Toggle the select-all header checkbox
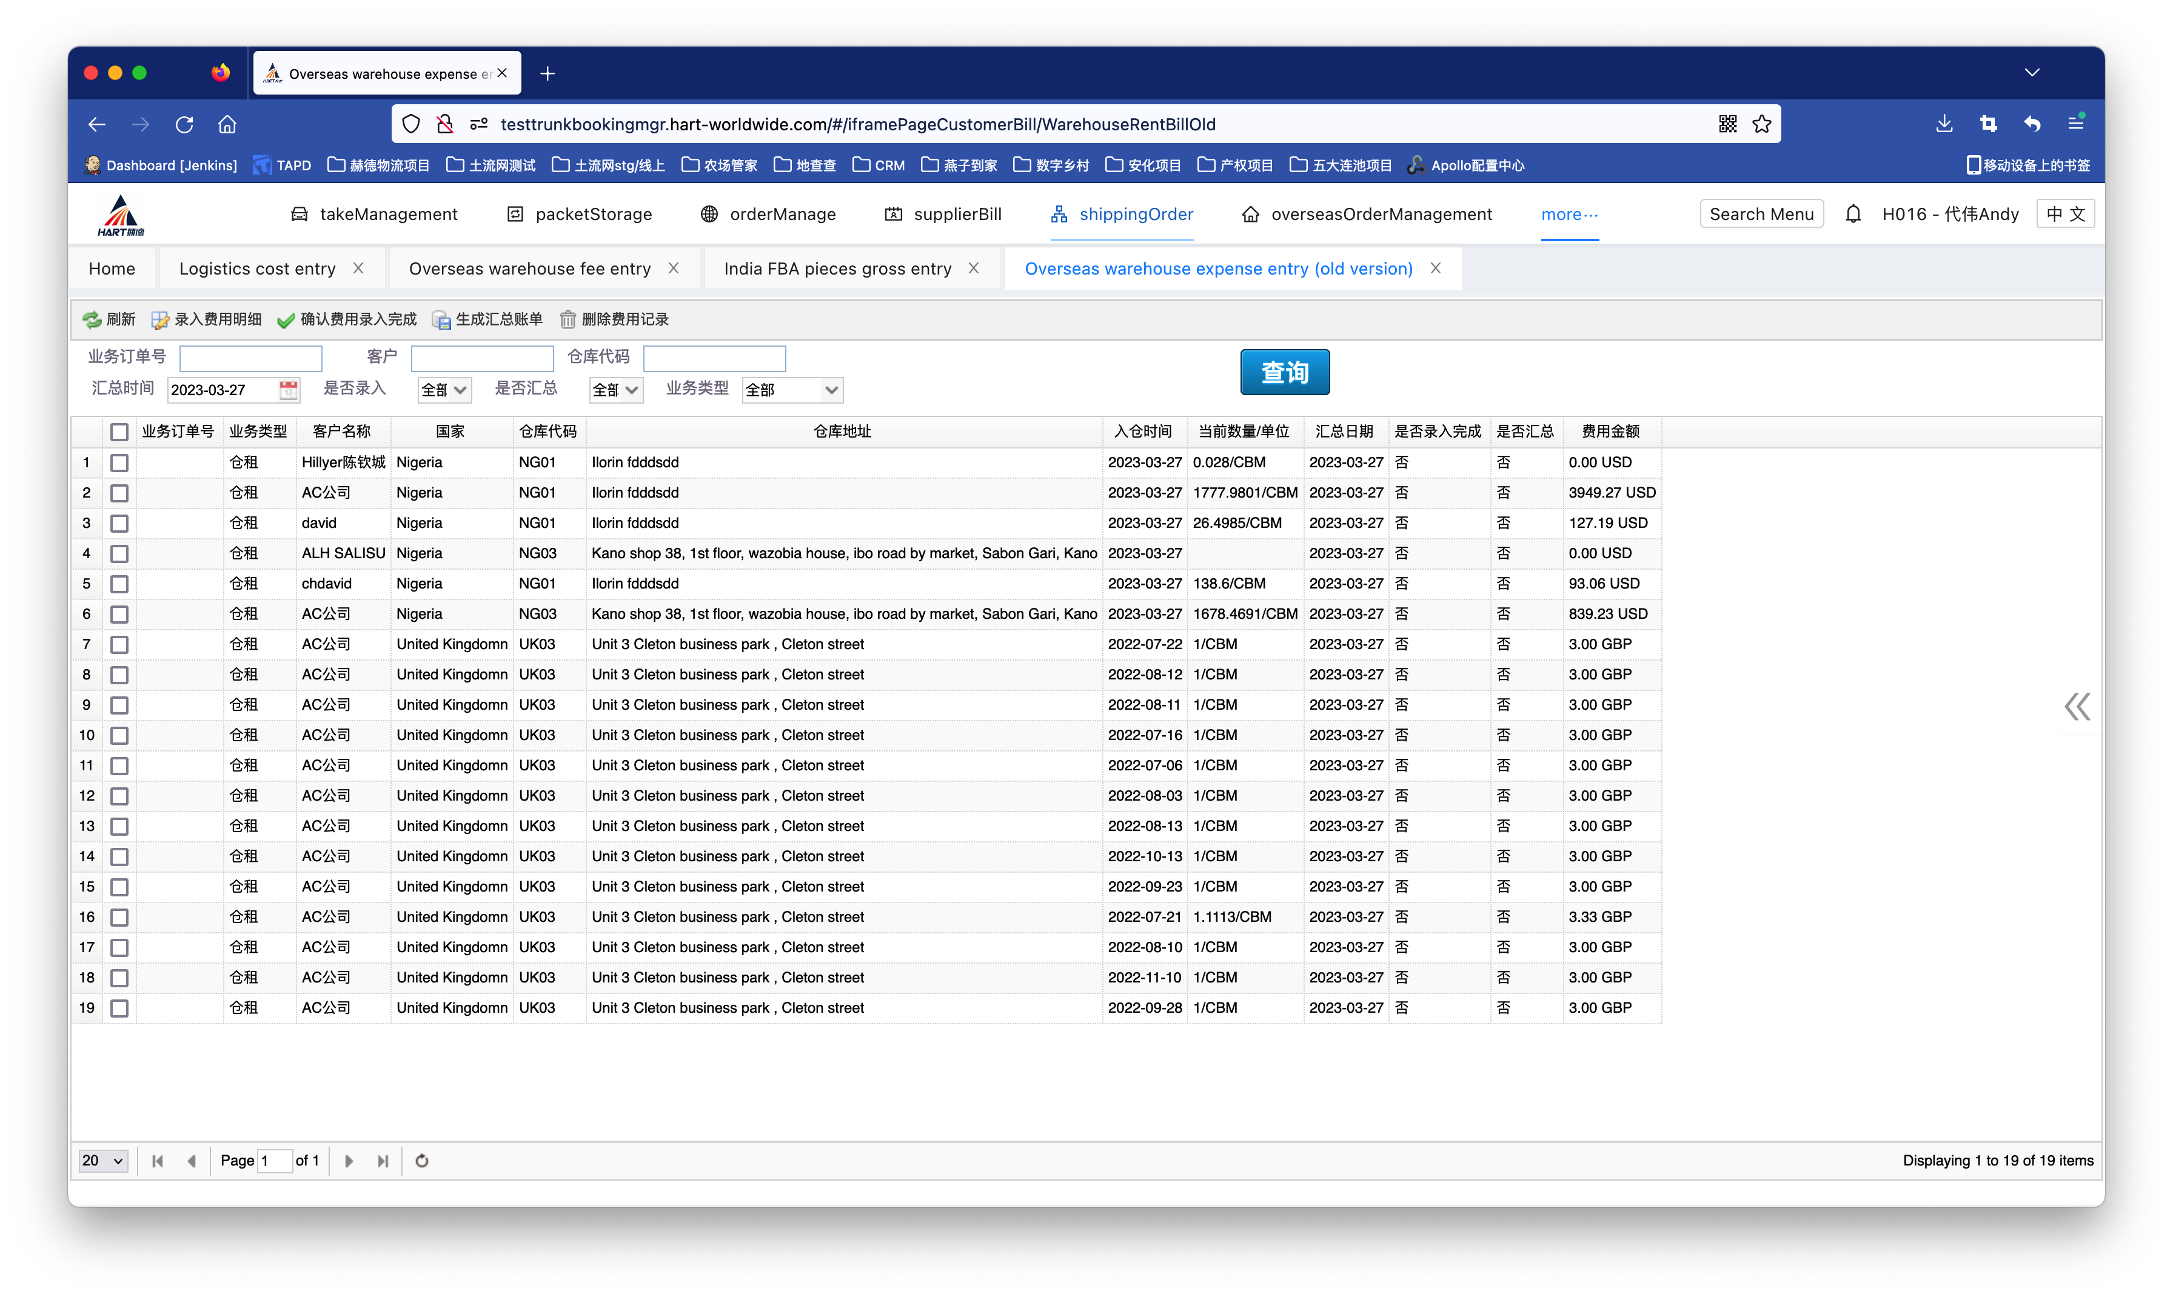Viewport: 2173px width, 1297px height. [120, 432]
